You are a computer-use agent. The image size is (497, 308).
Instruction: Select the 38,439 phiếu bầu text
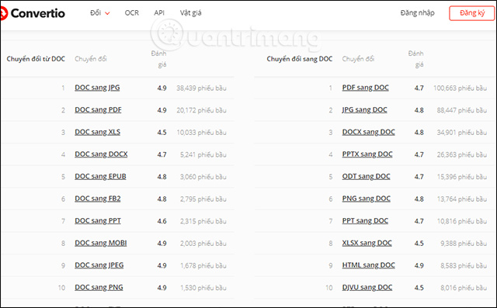(201, 88)
